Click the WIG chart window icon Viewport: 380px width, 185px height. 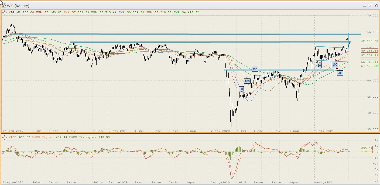[x=4, y=6]
